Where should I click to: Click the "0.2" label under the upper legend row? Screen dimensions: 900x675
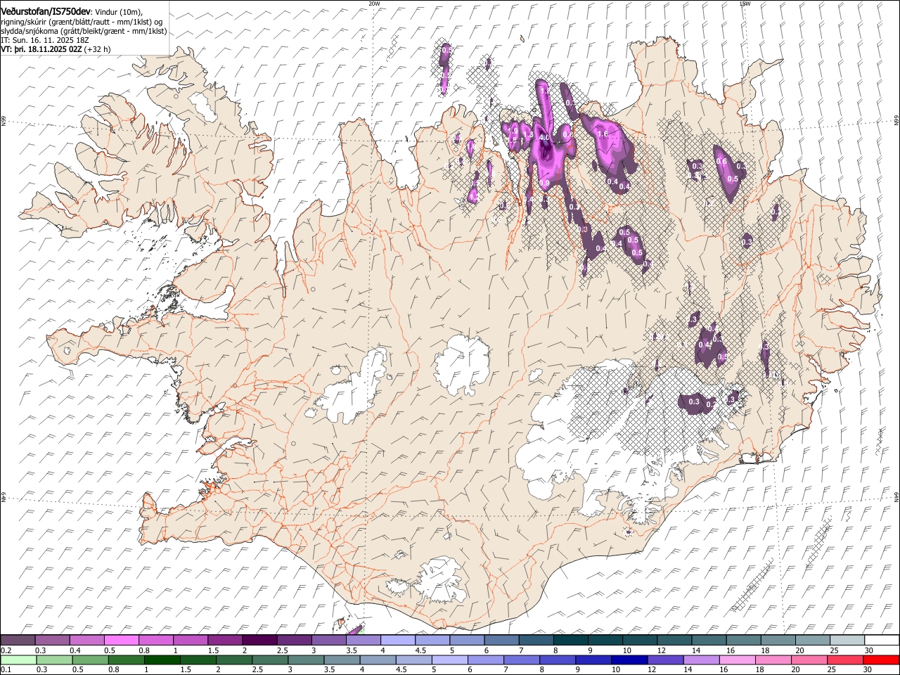point(6,650)
